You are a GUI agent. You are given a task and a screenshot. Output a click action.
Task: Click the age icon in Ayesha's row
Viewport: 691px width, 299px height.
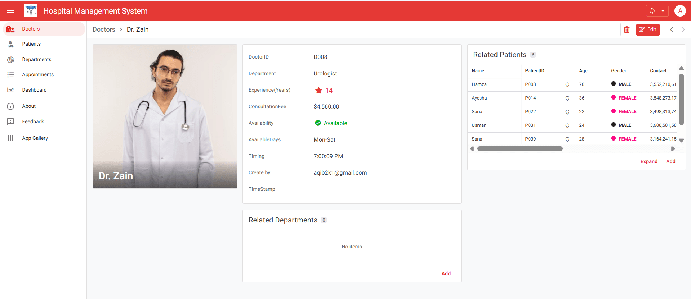[567, 98]
